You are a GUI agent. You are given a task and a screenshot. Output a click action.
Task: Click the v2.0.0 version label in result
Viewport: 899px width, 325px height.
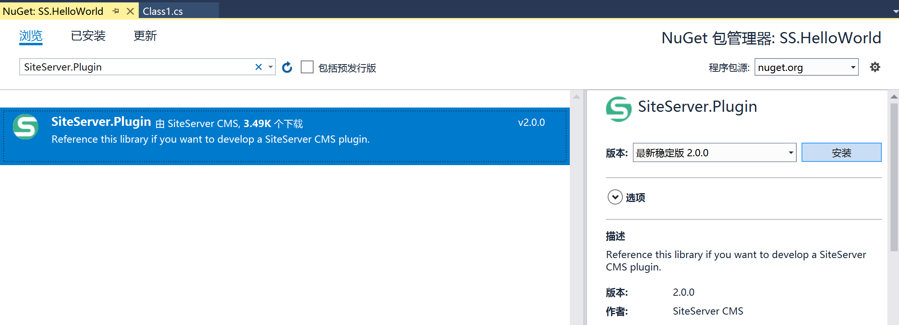(531, 123)
